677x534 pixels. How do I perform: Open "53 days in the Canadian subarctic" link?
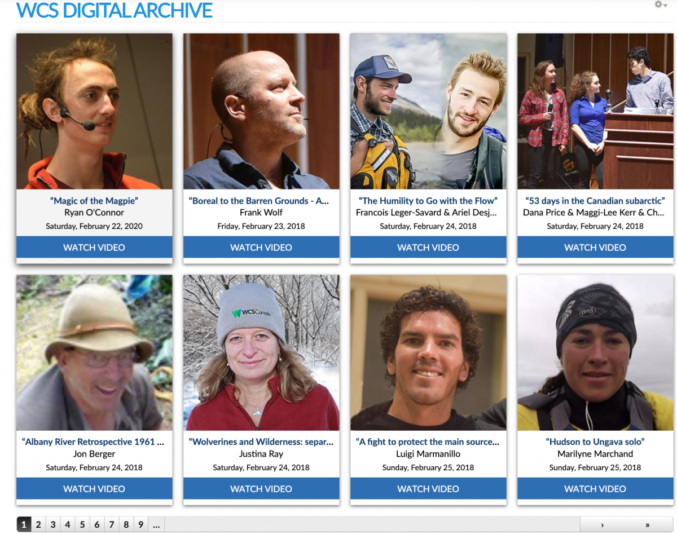coord(595,201)
